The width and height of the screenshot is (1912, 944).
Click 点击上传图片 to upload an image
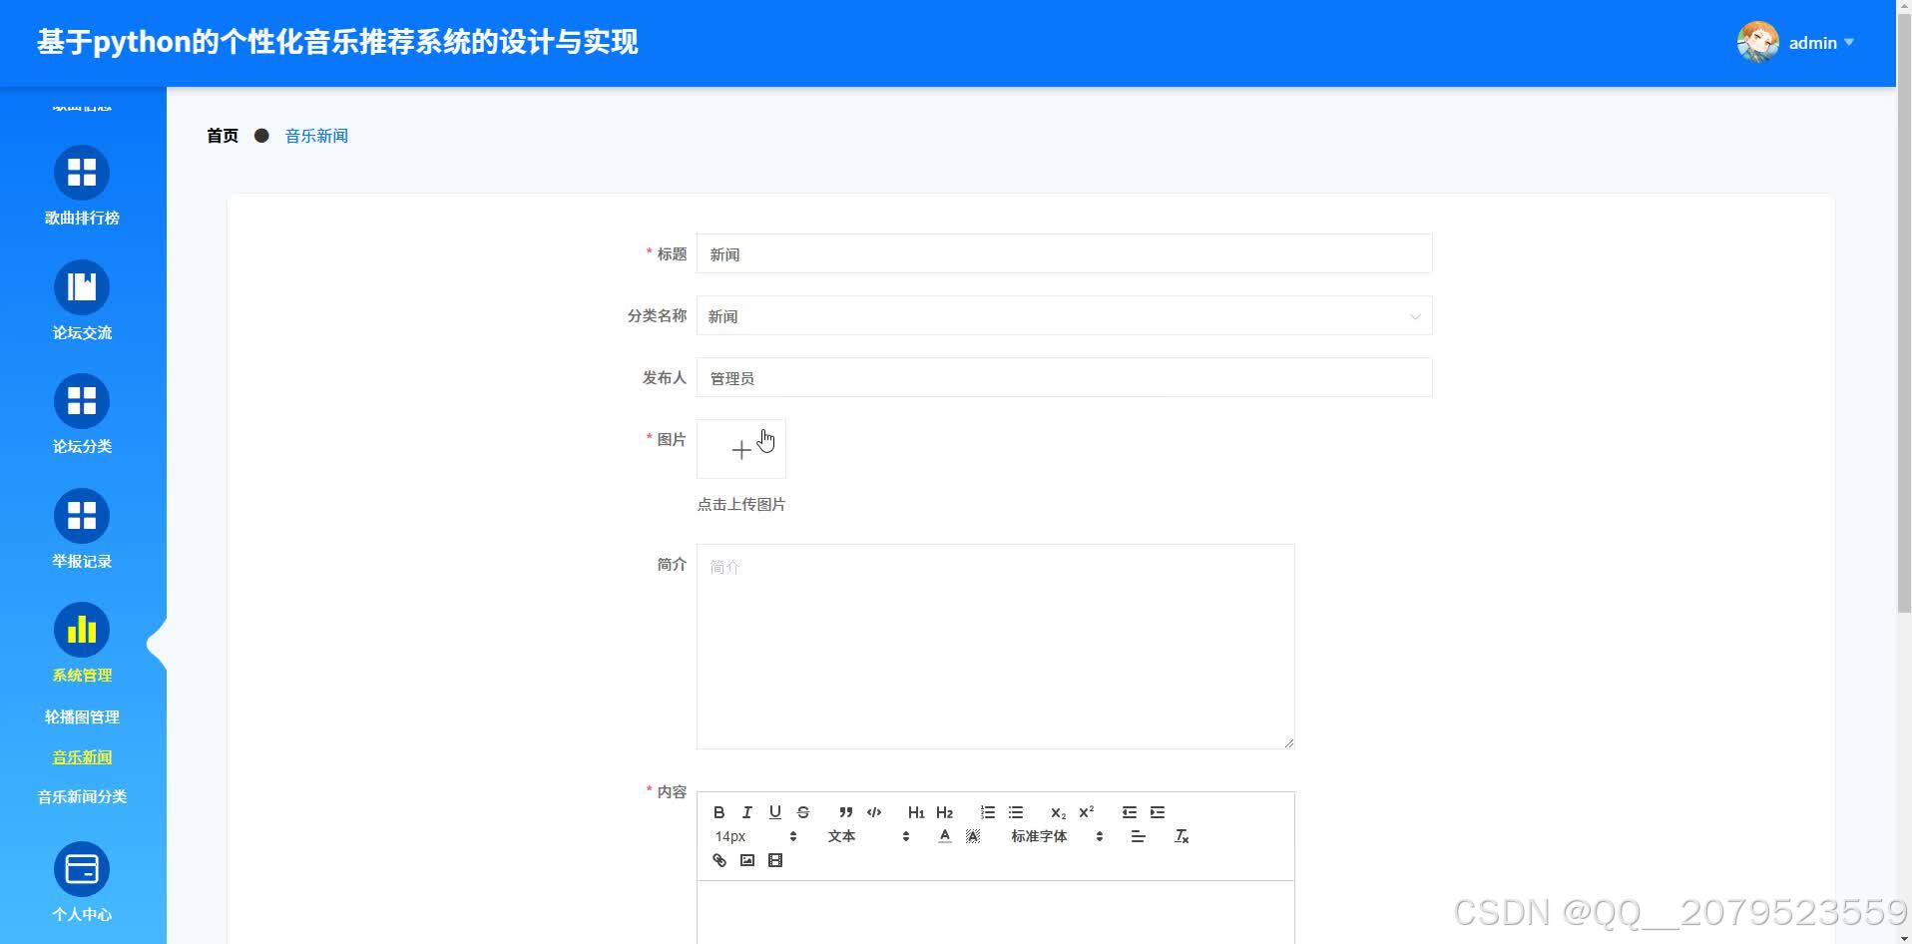click(x=741, y=504)
